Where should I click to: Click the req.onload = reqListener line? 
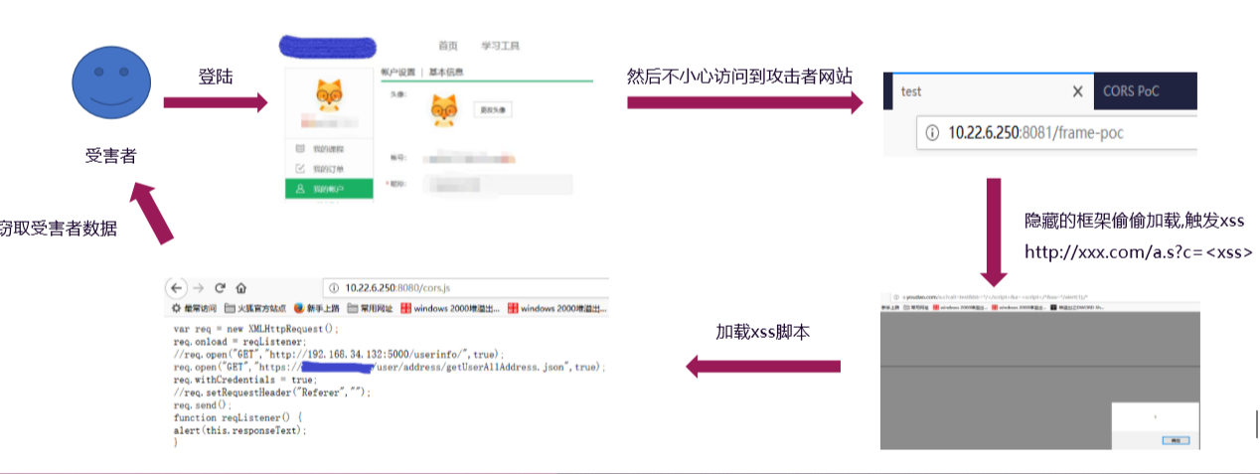[x=242, y=342]
